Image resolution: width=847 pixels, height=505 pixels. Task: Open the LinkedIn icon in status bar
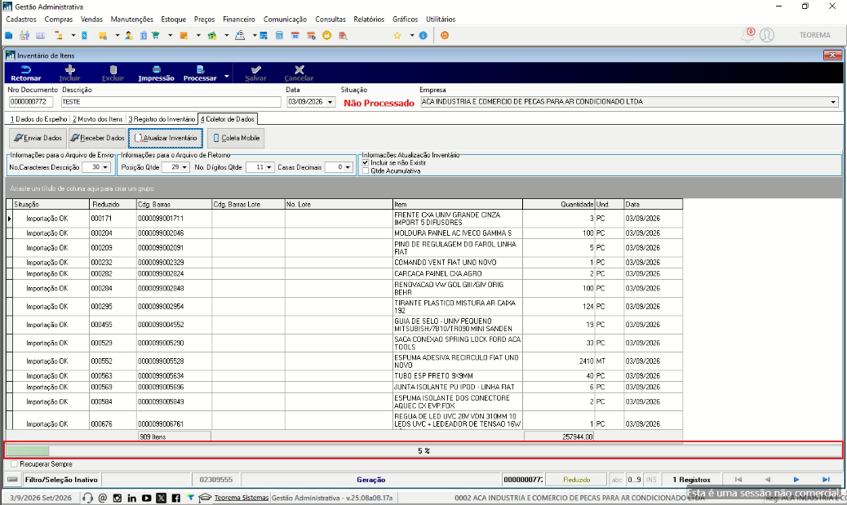(x=132, y=498)
